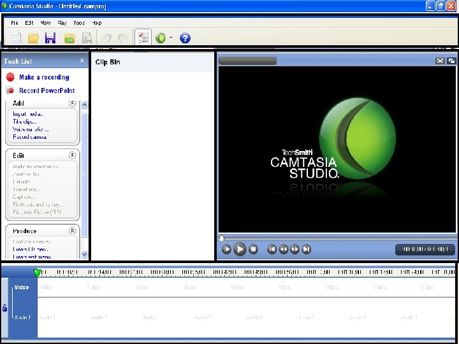Switch preview to full screen mode

(x=440, y=61)
